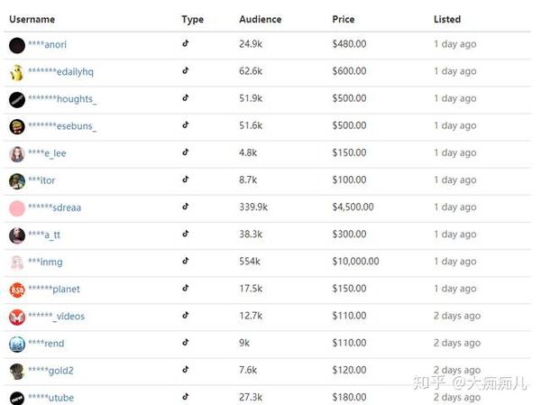
Task: Open the ******_videos account link
Action: tap(56, 317)
